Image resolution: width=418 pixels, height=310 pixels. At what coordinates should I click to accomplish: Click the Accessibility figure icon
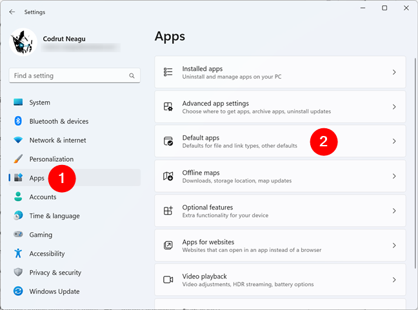18,253
